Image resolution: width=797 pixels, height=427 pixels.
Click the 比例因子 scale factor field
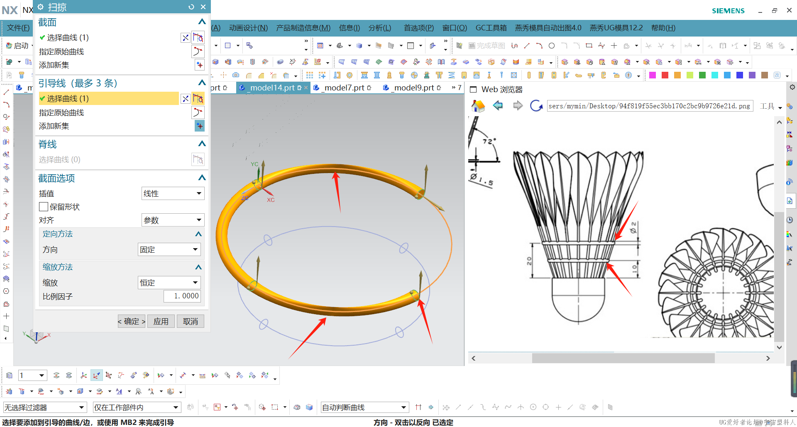point(182,296)
